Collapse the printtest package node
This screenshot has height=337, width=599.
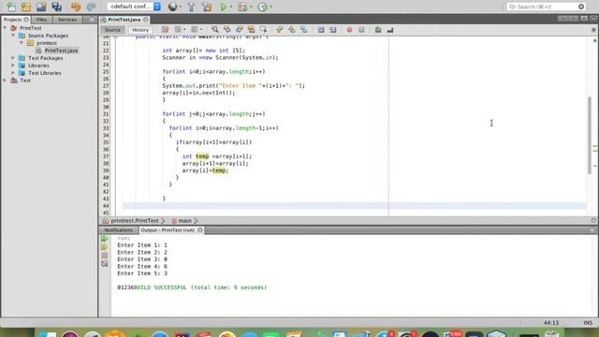coord(22,43)
